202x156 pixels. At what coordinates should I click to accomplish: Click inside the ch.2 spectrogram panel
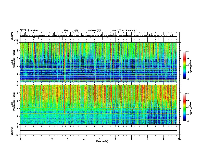tap(98, 105)
